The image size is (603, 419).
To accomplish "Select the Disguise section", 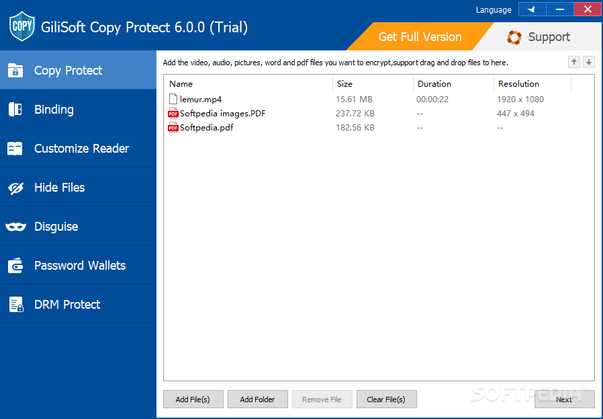I will coord(78,227).
